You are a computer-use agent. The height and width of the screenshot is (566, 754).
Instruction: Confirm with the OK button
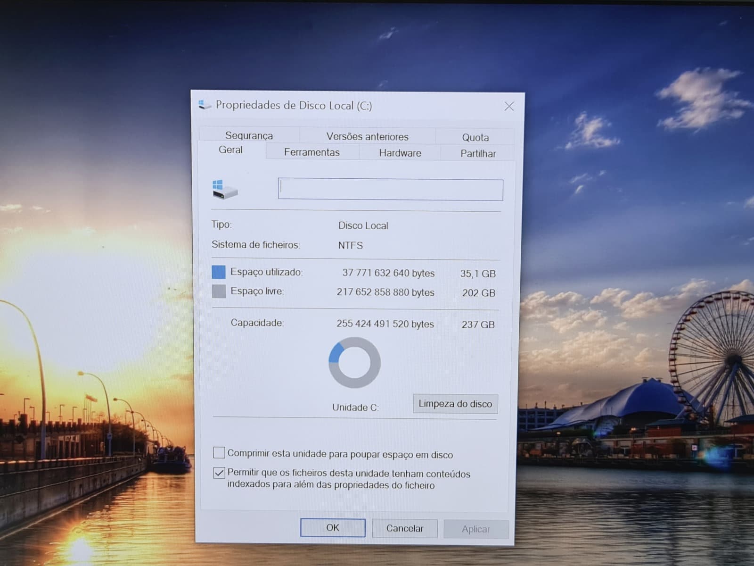(333, 527)
